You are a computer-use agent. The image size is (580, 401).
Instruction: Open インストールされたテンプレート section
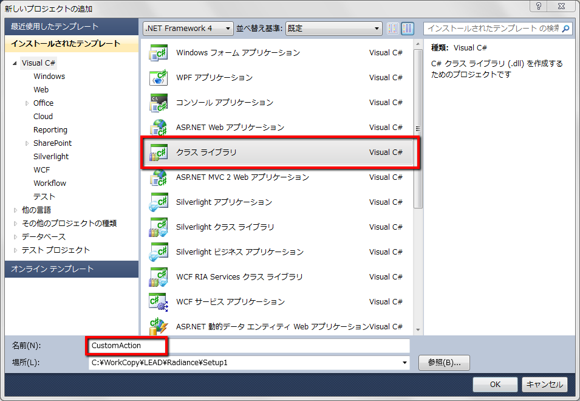point(72,44)
